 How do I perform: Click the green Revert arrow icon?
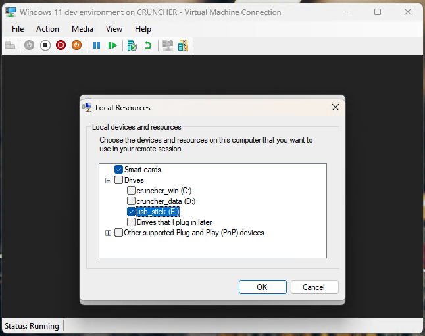[148, 45]
